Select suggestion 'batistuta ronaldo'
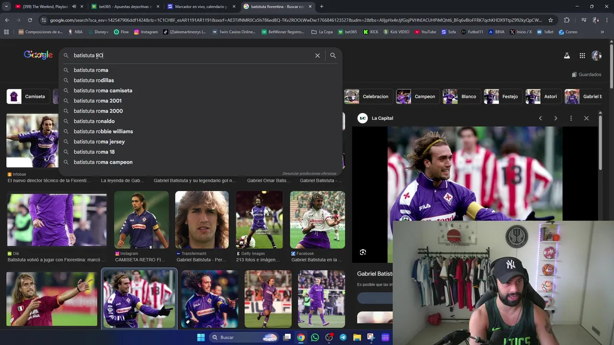 tap(201, 121)
